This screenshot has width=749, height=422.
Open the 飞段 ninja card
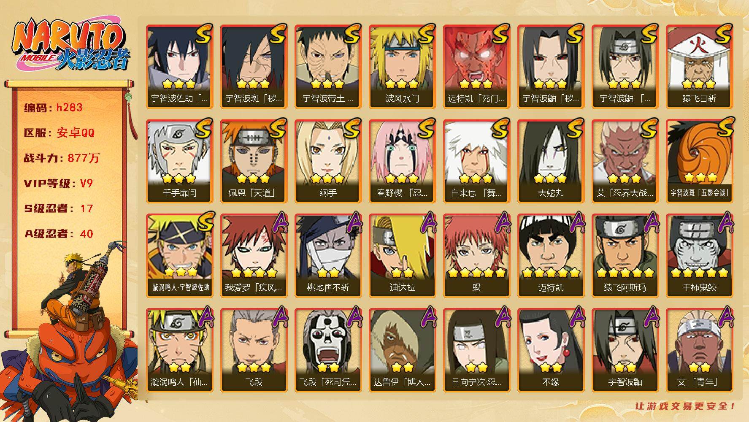[254, 350]
